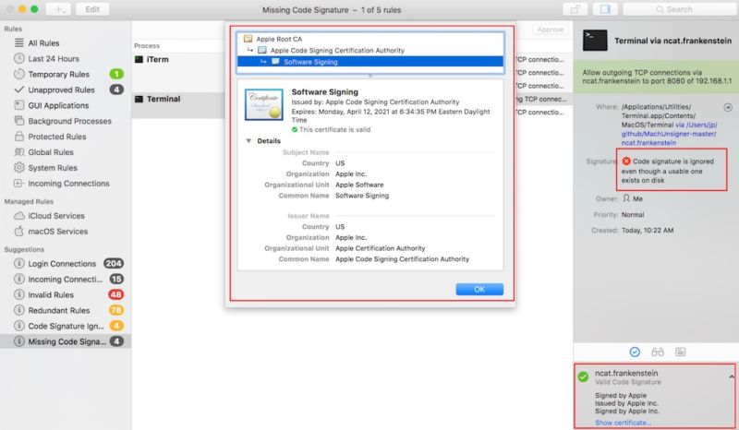Click the All Rules list icon

(18, 42)
